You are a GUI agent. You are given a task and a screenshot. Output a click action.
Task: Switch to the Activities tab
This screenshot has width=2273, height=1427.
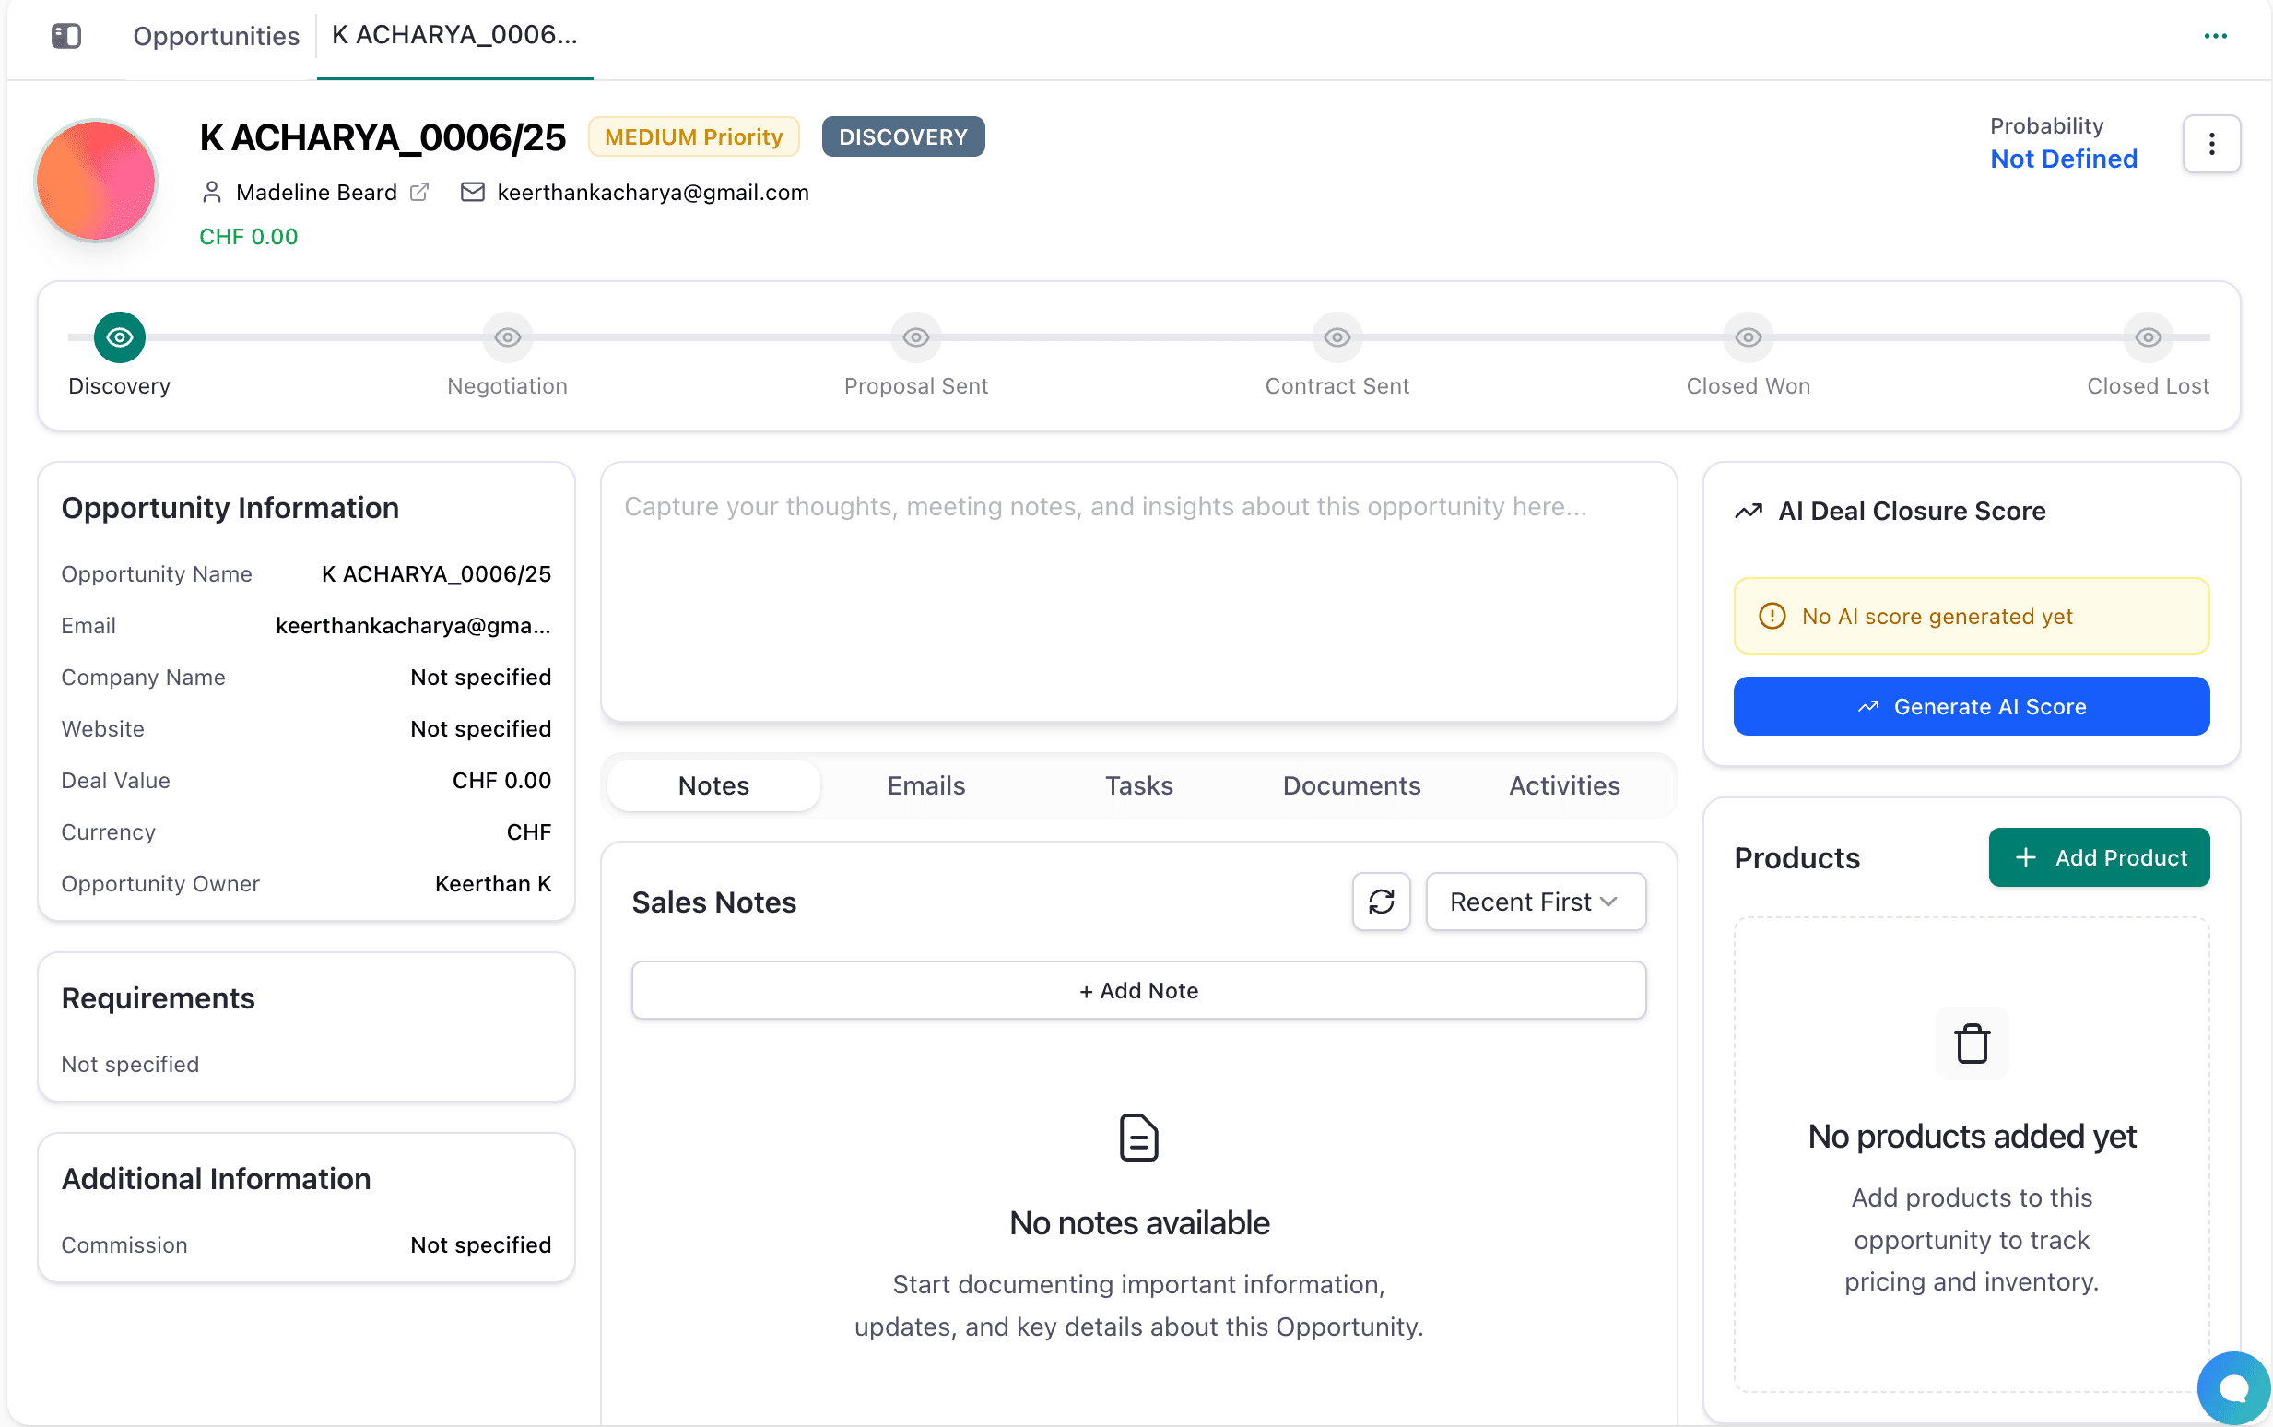tap(1563, 785)
